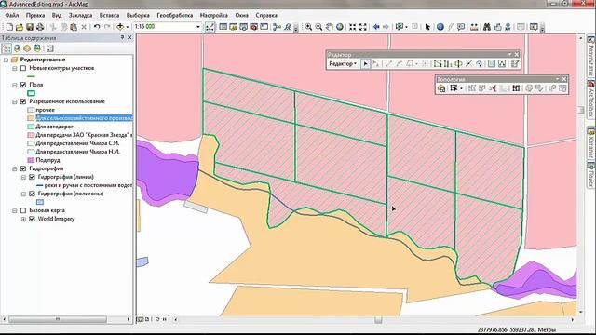Close the 'Таблица содержания' panel

129,37
